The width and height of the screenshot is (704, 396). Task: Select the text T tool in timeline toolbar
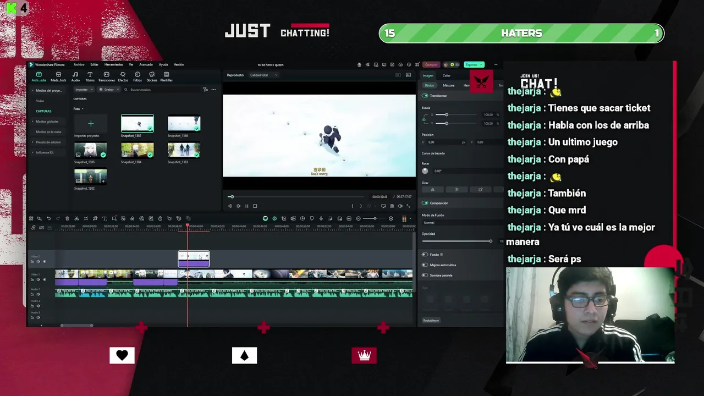coord(105,218)
